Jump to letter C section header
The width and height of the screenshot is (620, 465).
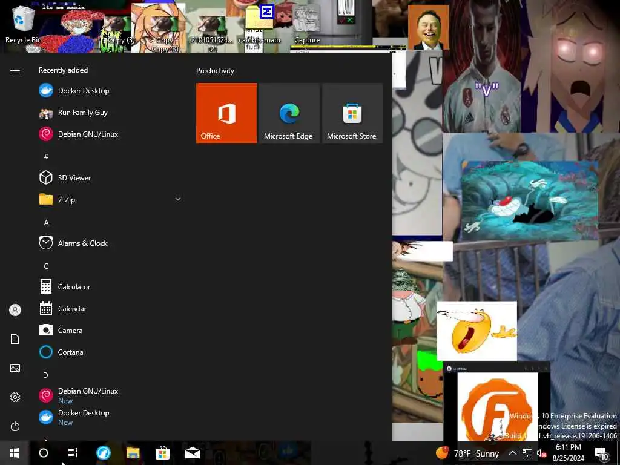(46, 266)
